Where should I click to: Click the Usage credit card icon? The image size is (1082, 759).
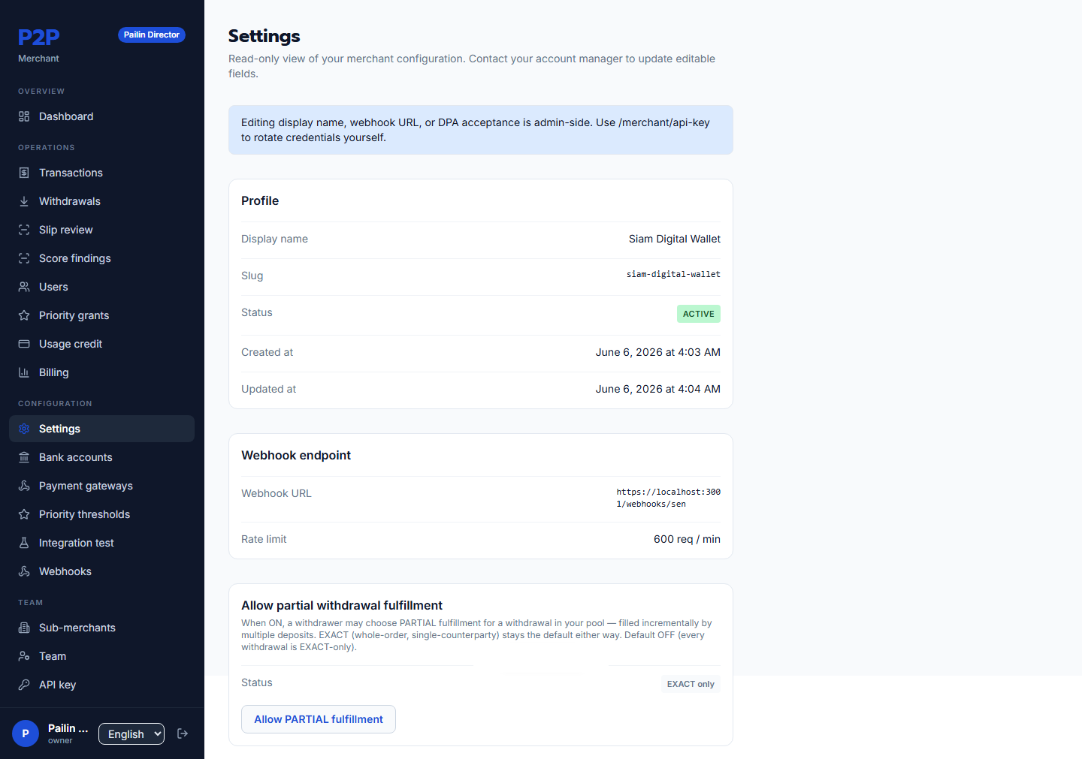point(24,344)
